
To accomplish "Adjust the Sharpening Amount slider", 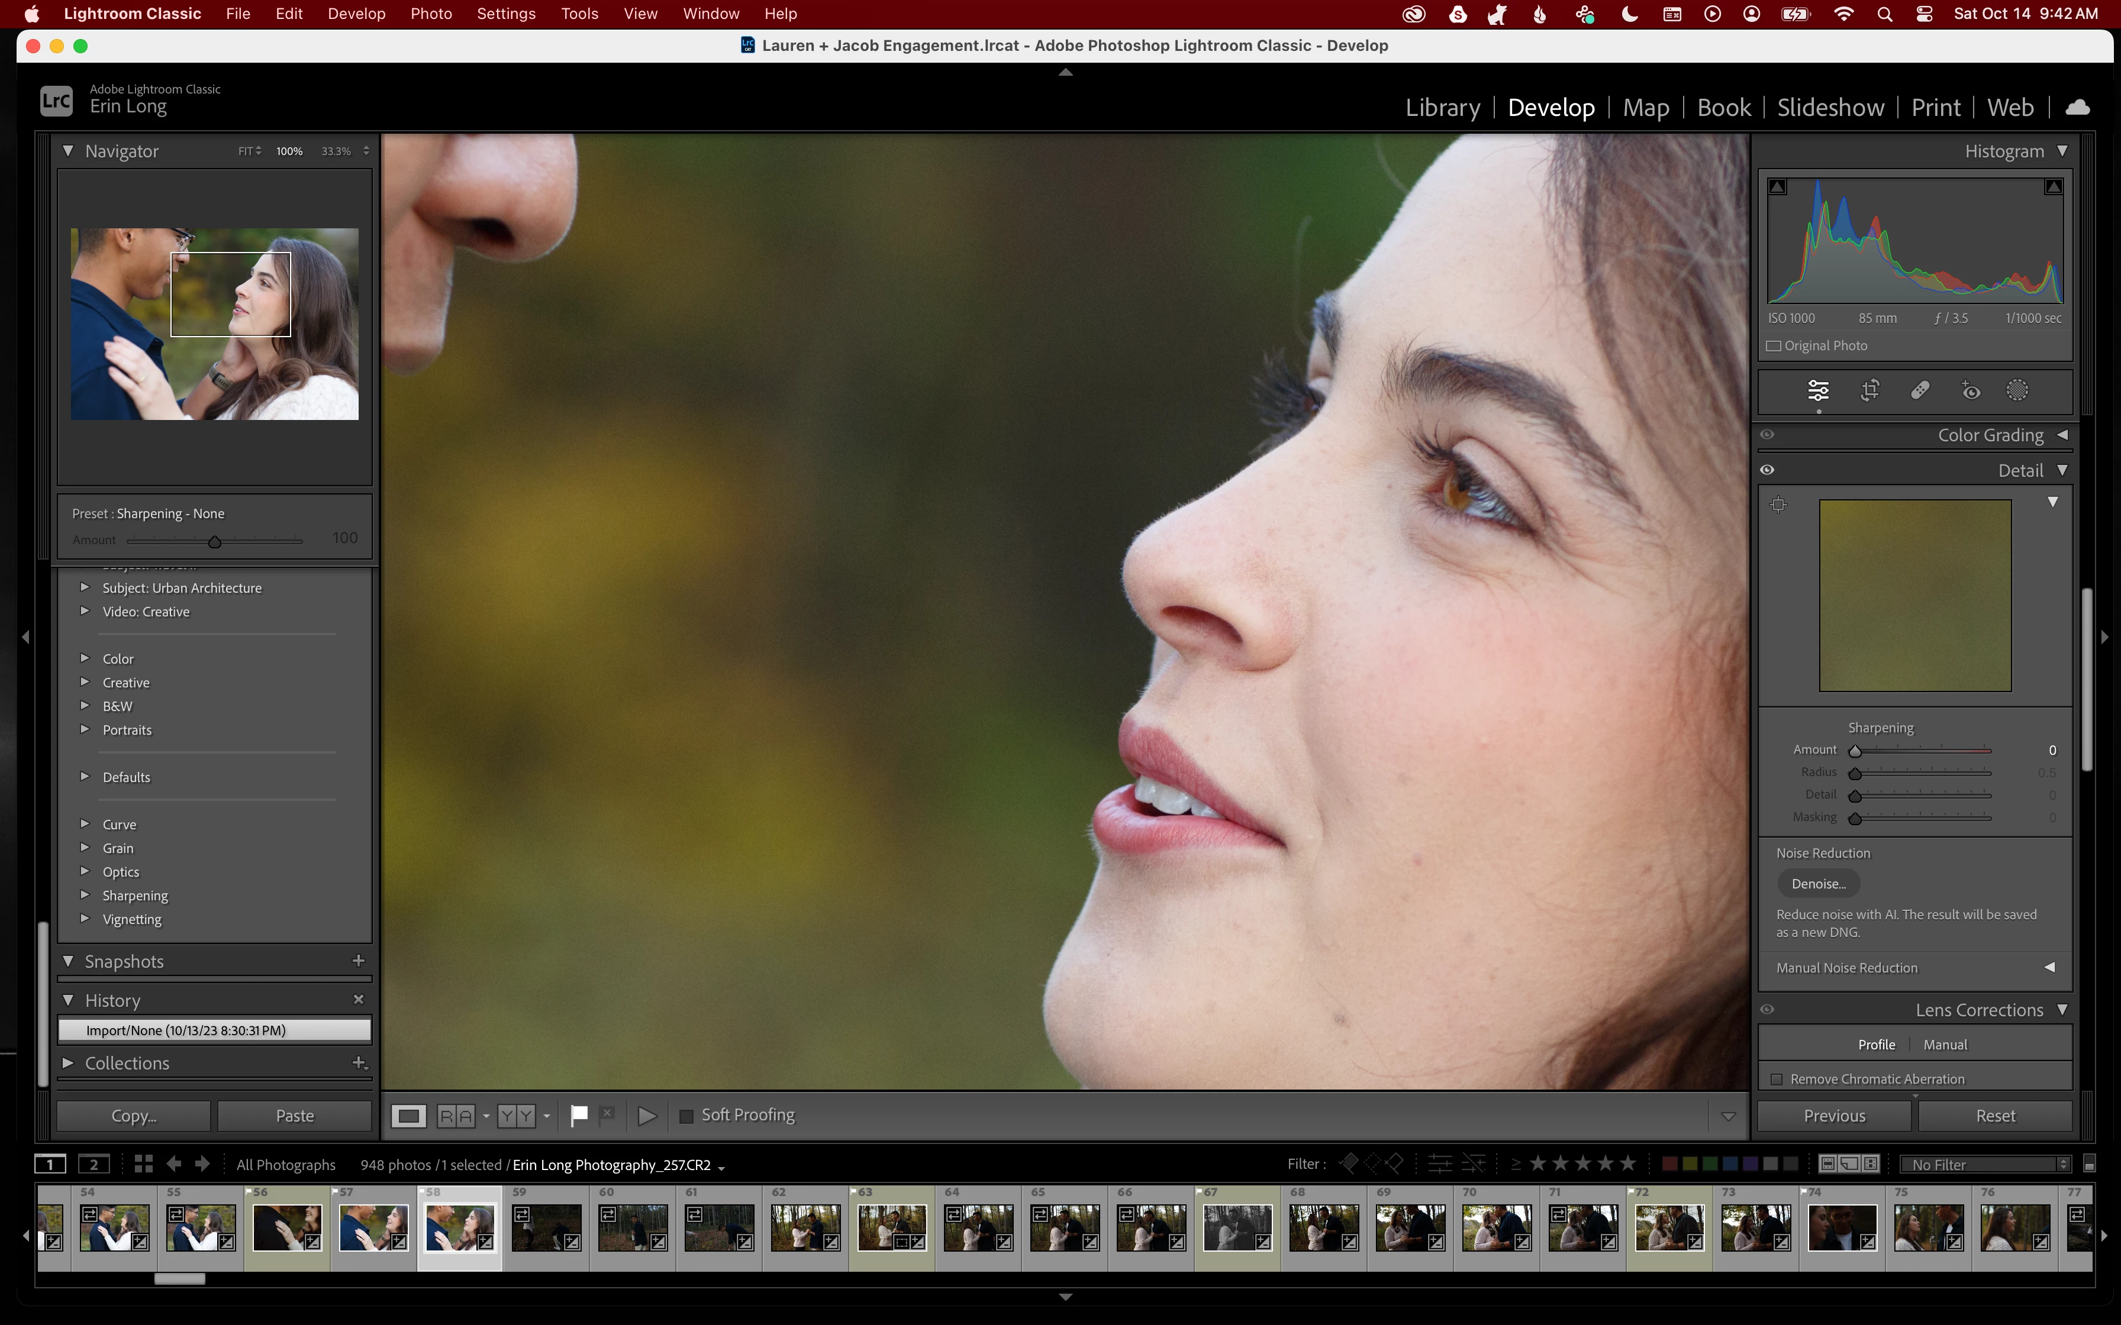I will 1855,751.
